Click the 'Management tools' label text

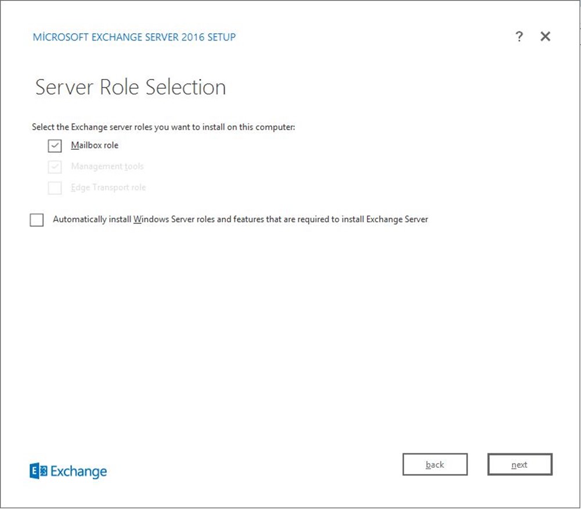pyautogui.click(x=107, y=167)
